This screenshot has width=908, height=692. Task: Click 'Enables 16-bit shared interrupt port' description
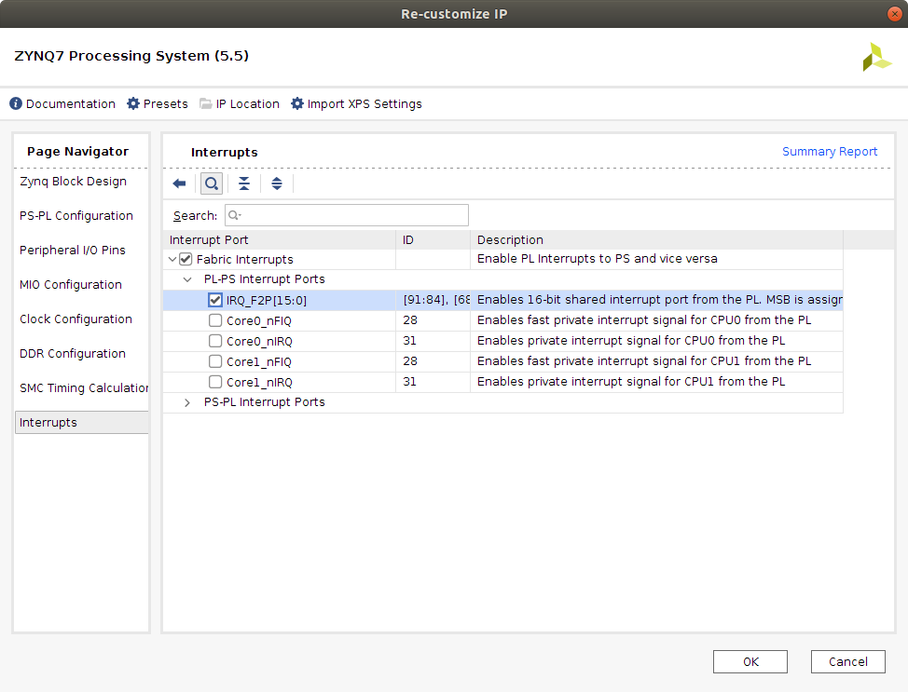(x=660, y=300)
